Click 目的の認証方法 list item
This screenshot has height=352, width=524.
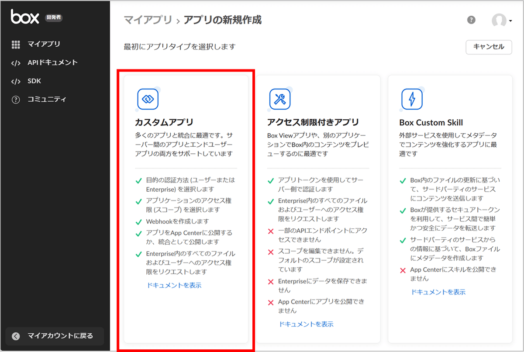(x=190, y=185)
